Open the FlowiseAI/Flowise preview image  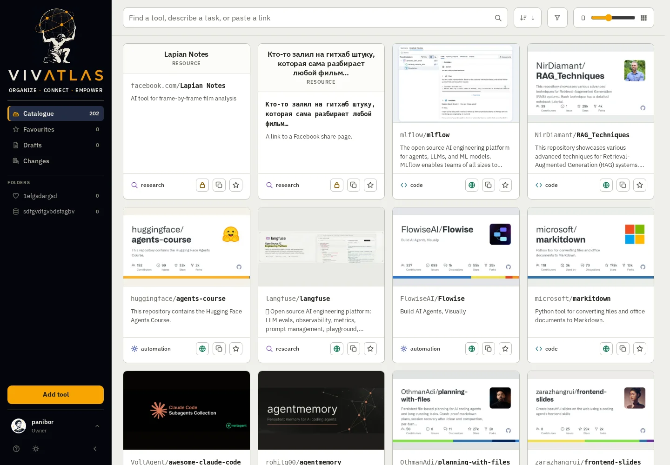(x=456, y=247)
